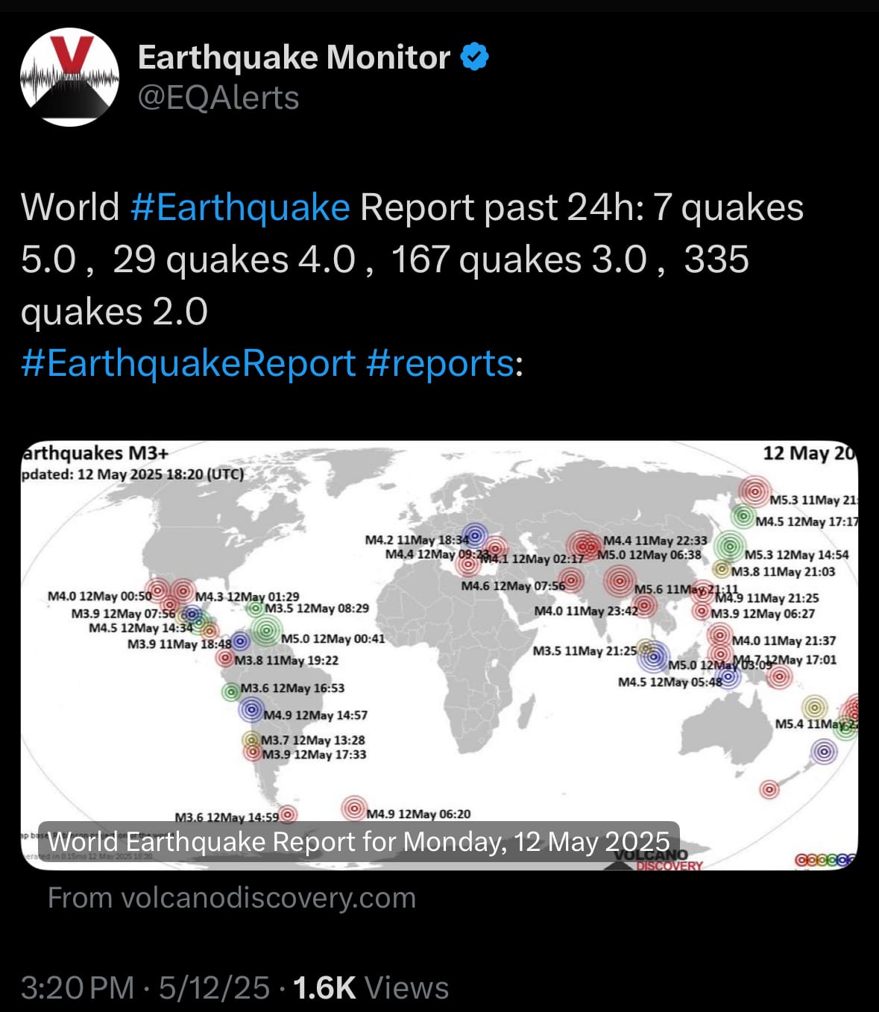Screen dimensions: 879x1012
Task: Click the M3.6 12May 16:53 quake marker
Action: point(231,692)
